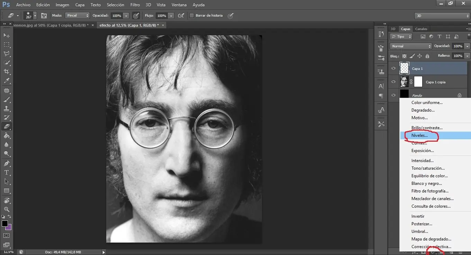Select the Horizontal Type tool
Screen dimensions: 471x255
7,172
